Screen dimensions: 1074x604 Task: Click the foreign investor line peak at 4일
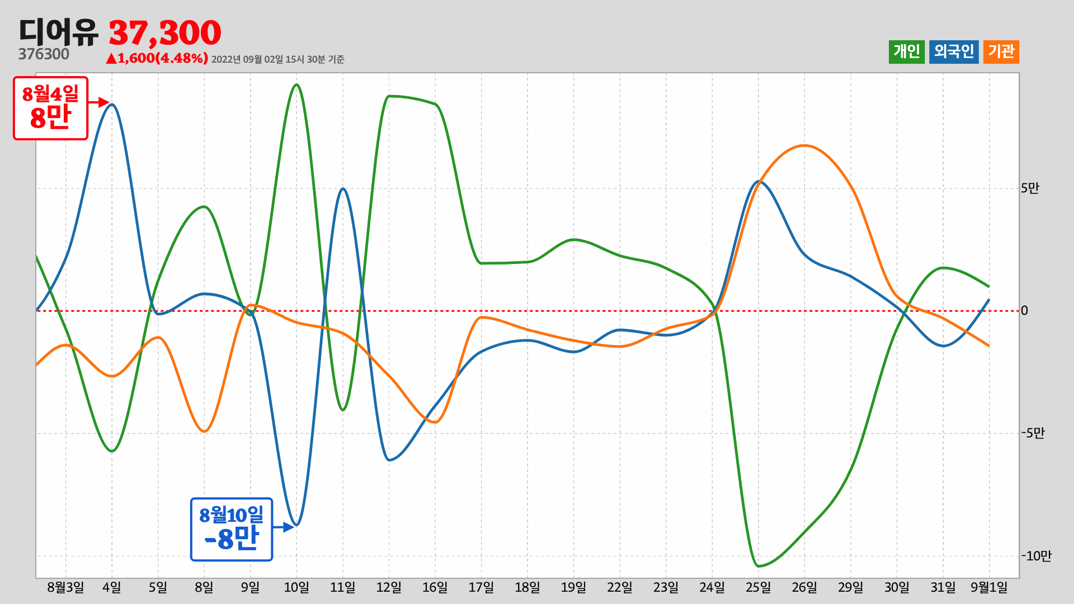click(x=112, y=105)
